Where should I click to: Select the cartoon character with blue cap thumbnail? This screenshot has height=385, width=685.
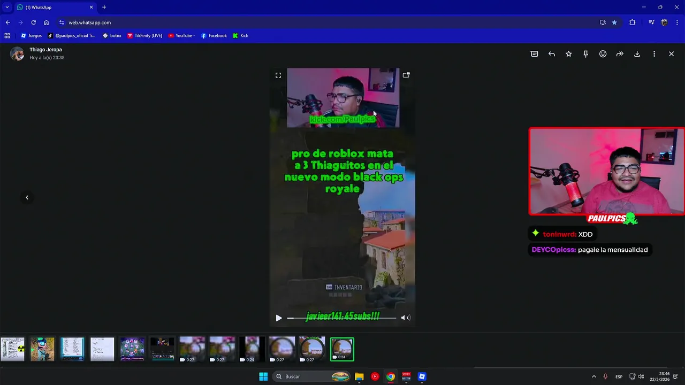pos(42,349)
